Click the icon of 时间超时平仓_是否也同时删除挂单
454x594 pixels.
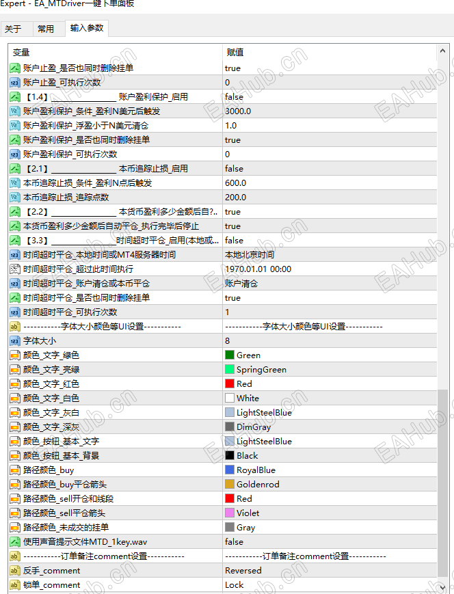click(x=15, y=298)
